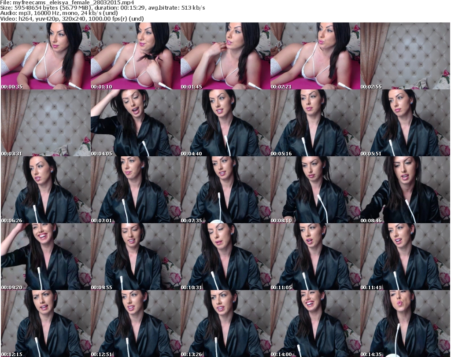This screenshot has height=357, width=451.
Task: Select the thumbnail stamped 00:09:55
Action: pyautogui.click(x=136, y=257)
